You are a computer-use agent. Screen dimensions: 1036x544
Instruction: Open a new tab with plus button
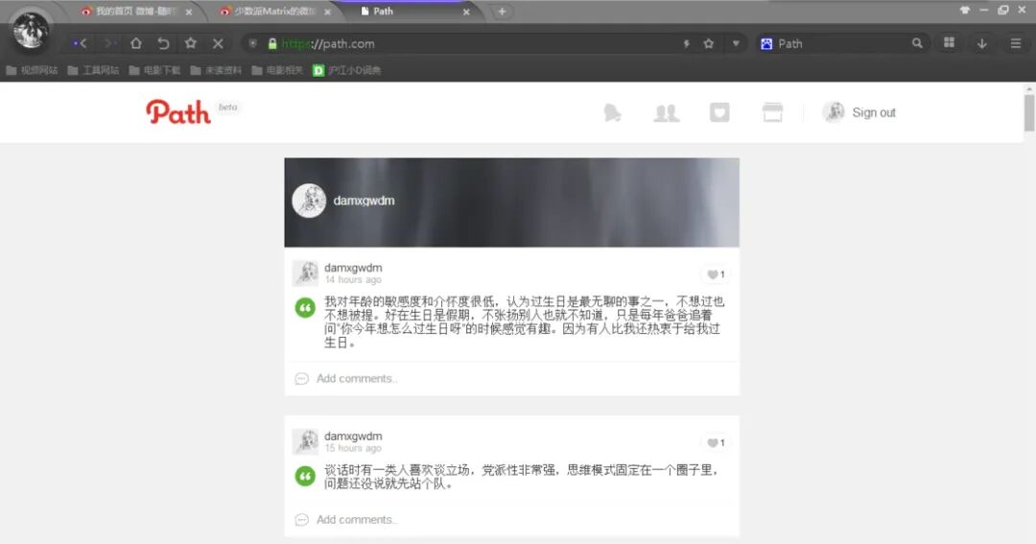[502, 12]
